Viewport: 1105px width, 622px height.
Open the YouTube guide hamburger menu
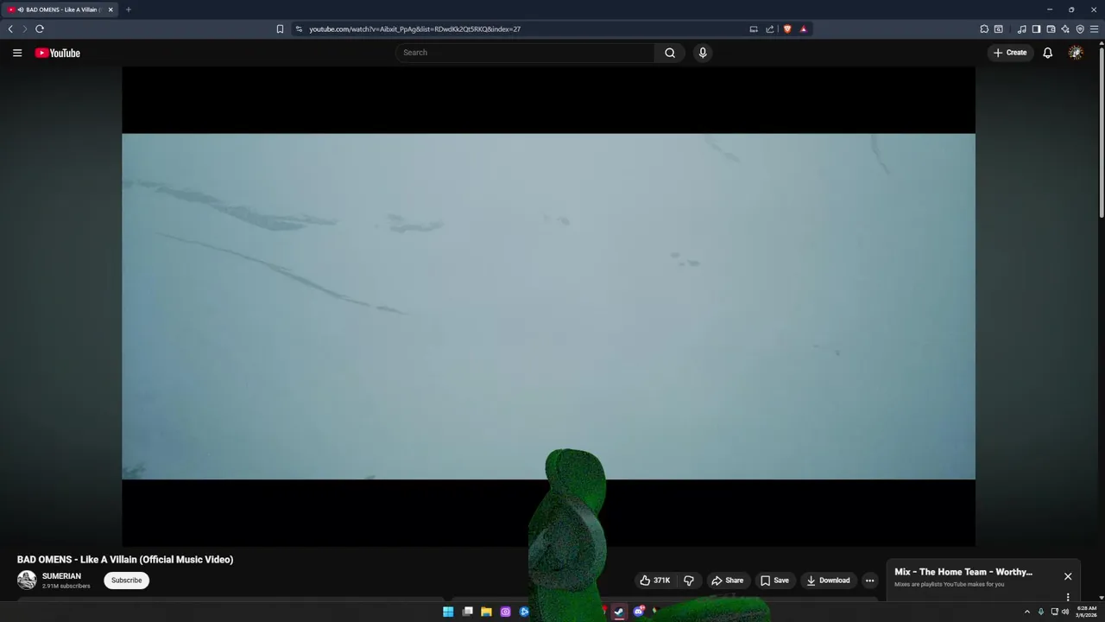pos(16,53)
